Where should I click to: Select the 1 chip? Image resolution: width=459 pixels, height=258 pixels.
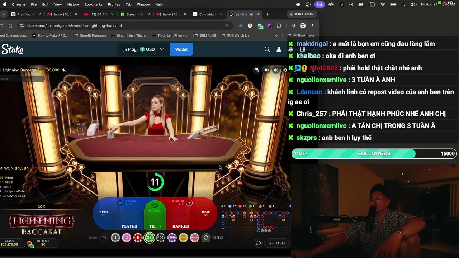(115, 238)
